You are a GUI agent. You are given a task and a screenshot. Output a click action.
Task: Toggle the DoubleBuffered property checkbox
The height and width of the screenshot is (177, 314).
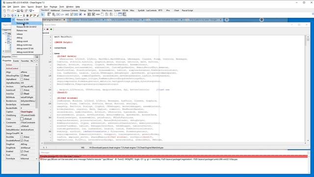[x=22, y=141]
